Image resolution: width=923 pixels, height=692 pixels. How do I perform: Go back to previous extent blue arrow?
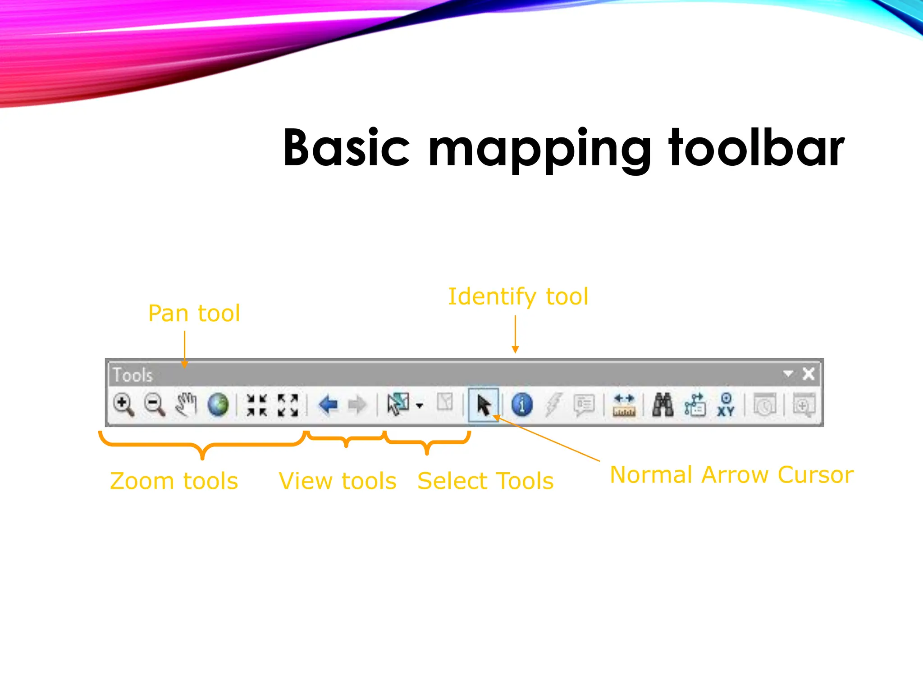[328, 405]
